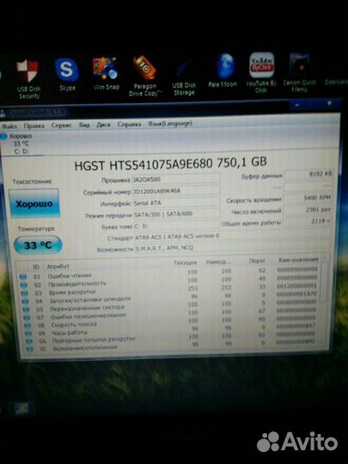Click the Серийный номер value field
The height and width of the screenshot is (464, 348).
pos(176,191)
